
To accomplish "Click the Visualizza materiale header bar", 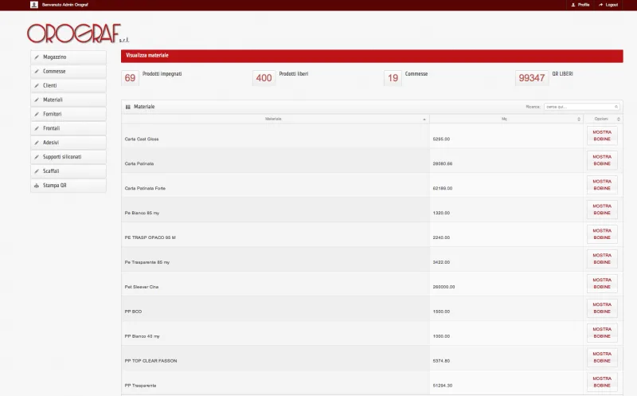I will coord(372,56).
